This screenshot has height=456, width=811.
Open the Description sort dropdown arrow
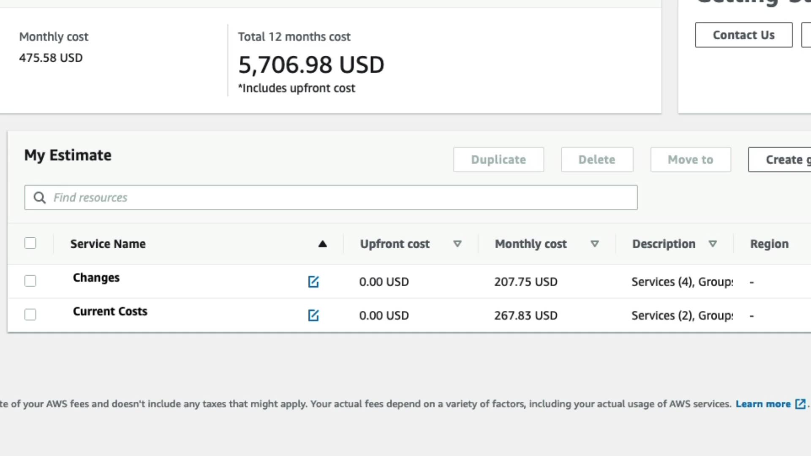(713, 244)
